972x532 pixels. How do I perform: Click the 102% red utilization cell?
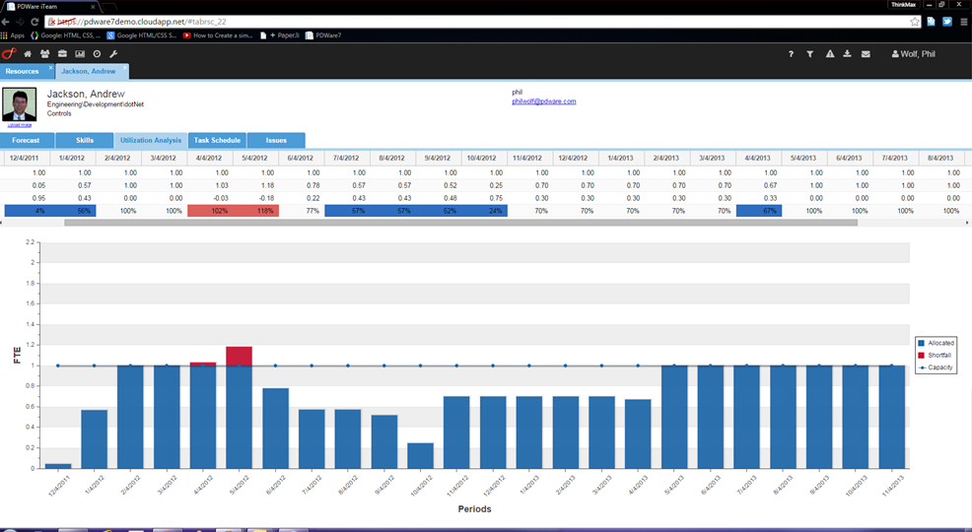pos(210,211)
